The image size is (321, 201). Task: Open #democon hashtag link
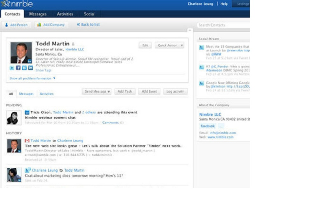214,70
